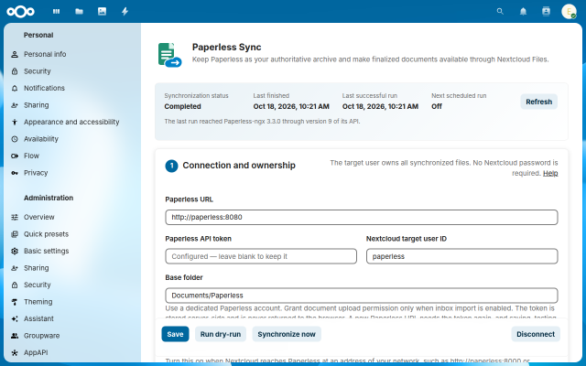Viewport: 586px width, 366px height.
Task: Click the Flow icon in sidebar
Action: [x=15, y=156]
